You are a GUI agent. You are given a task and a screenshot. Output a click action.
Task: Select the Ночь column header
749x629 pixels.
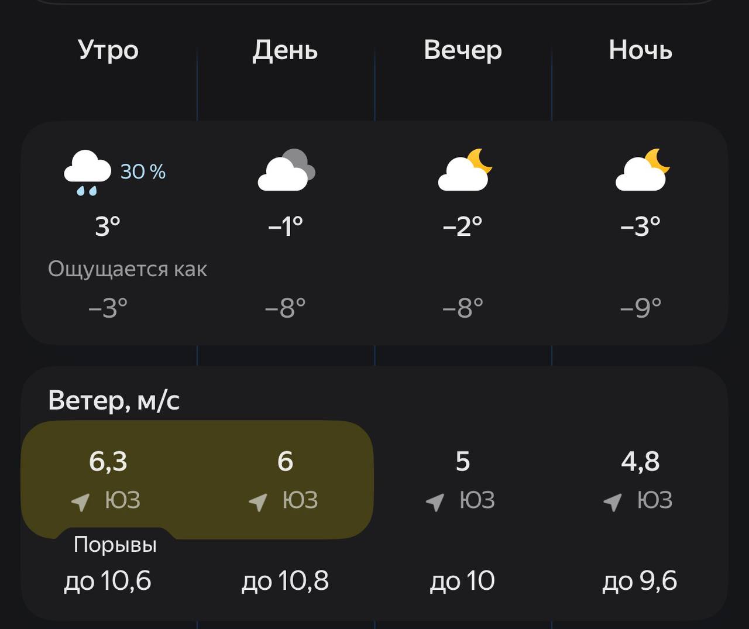click(x=640, y=50)
